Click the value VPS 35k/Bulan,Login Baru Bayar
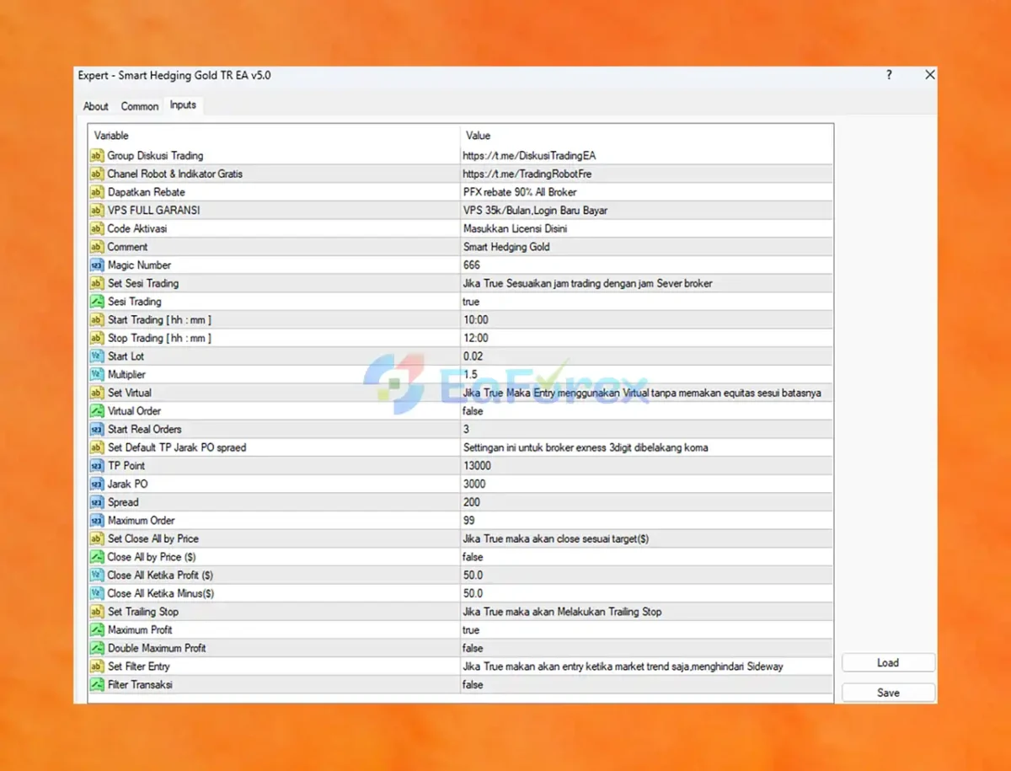 (x=535, y=211)
